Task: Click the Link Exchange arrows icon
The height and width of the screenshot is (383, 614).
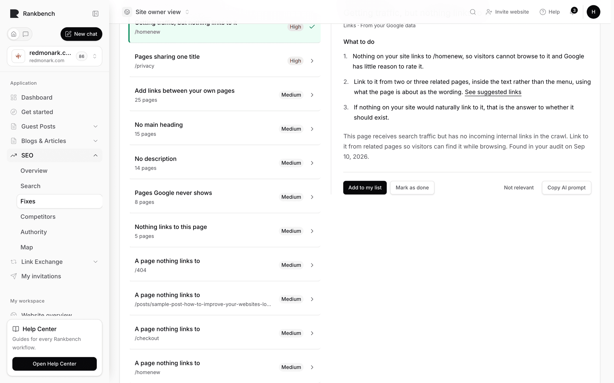Action: (14, 262)
